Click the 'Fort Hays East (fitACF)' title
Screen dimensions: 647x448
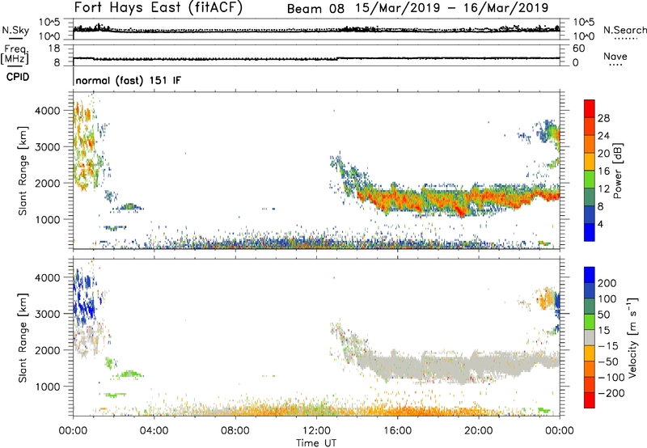click(x=158, y=8)
